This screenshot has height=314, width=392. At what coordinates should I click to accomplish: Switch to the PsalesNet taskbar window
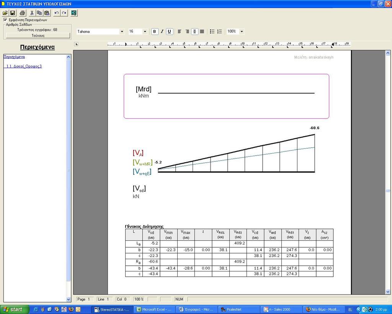(x=238, y=309)
